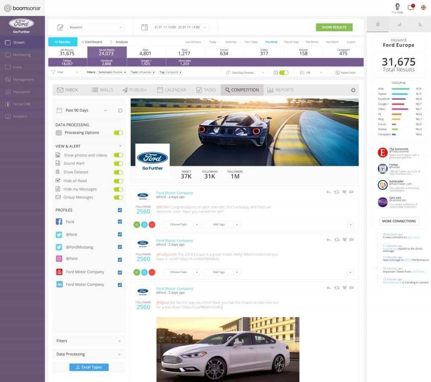
Task: Open Monitoring in the sidebar
Action: click(22, 55)
